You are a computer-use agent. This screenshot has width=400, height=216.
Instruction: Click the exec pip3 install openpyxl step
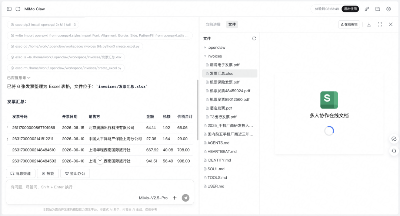click(43, 25)
